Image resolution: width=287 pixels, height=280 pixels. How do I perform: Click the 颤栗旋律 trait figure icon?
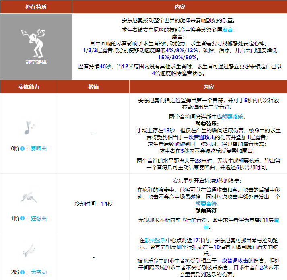(x=33, y=43)
